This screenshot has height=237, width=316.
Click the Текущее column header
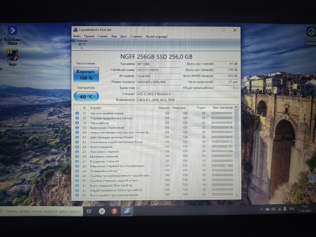(163, 108)
